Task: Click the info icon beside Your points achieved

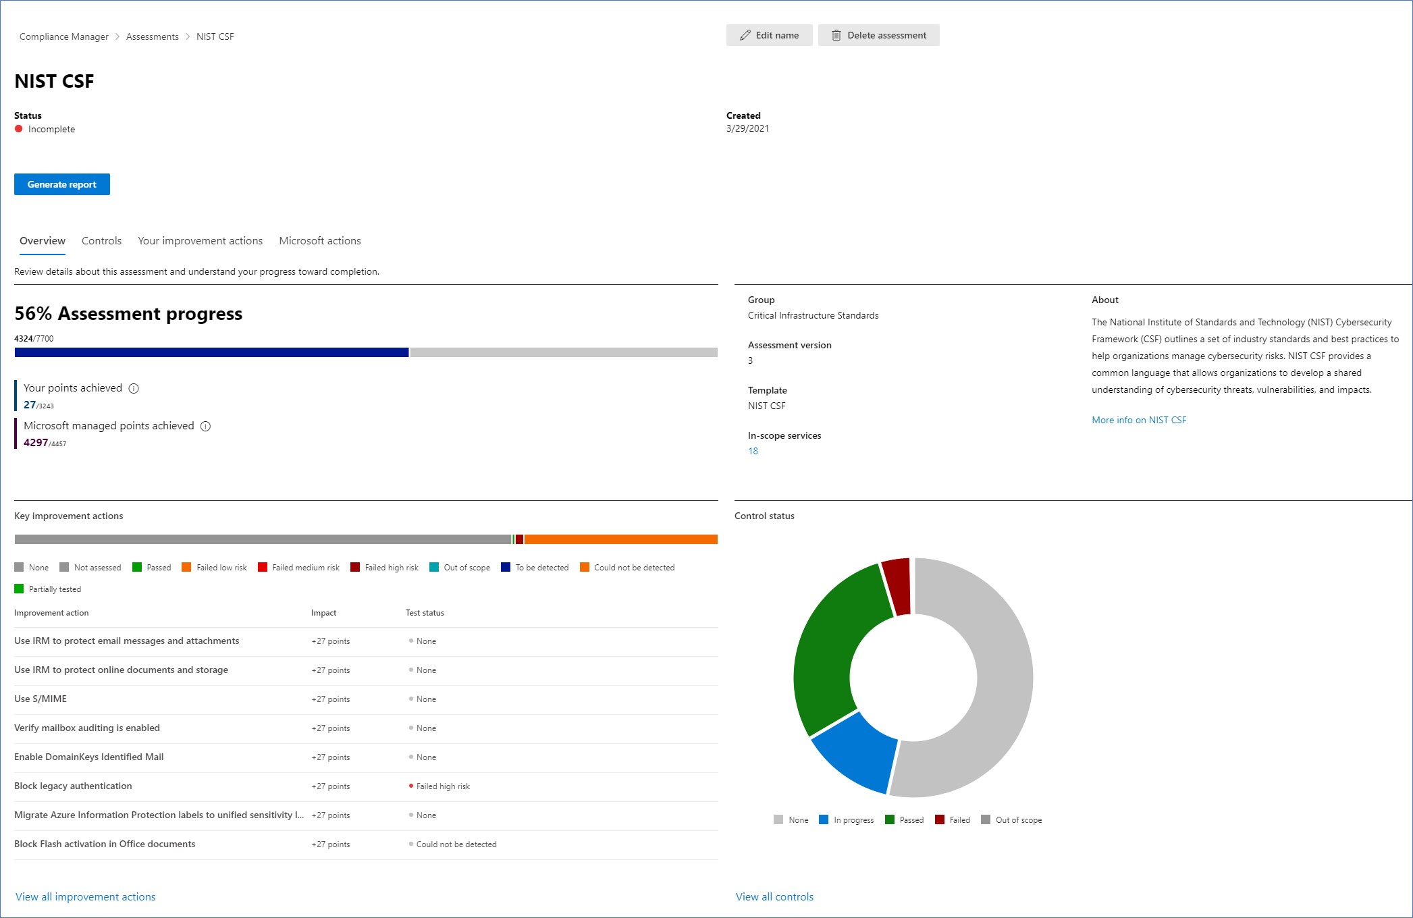Action: [133, 388]
